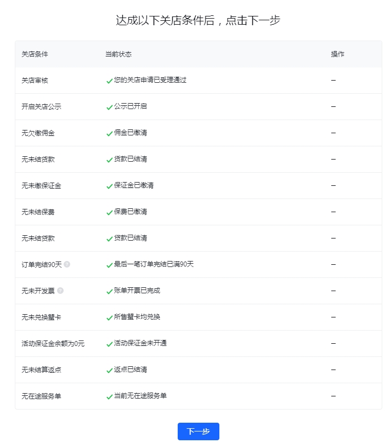Click status text 活动保证金未开通
This screenshot has width=385, height=443.
coord(140,343)
